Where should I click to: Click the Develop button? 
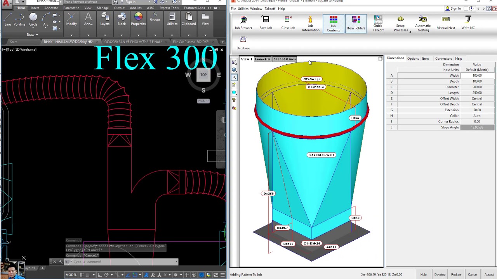440,275
